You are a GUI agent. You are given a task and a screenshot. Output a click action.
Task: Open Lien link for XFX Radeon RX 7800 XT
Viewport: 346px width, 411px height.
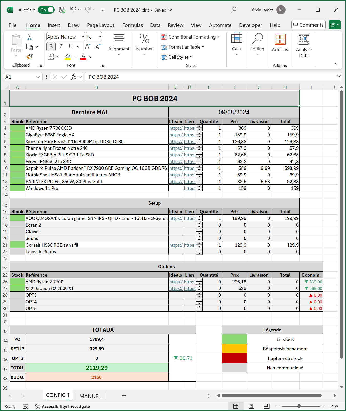point(189,288)
